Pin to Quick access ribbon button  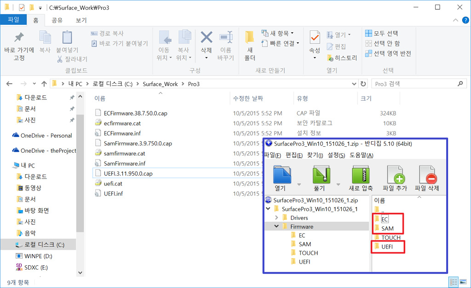tap(19, 46)
